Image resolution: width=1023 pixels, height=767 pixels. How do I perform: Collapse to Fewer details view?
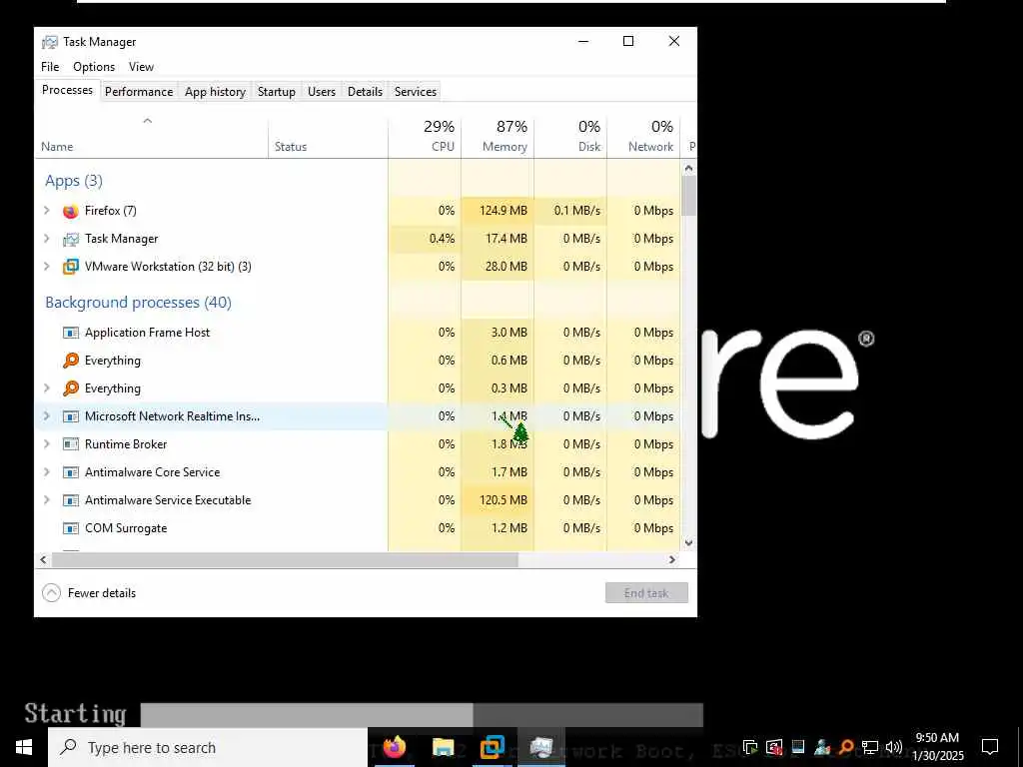tap(89, 593)
